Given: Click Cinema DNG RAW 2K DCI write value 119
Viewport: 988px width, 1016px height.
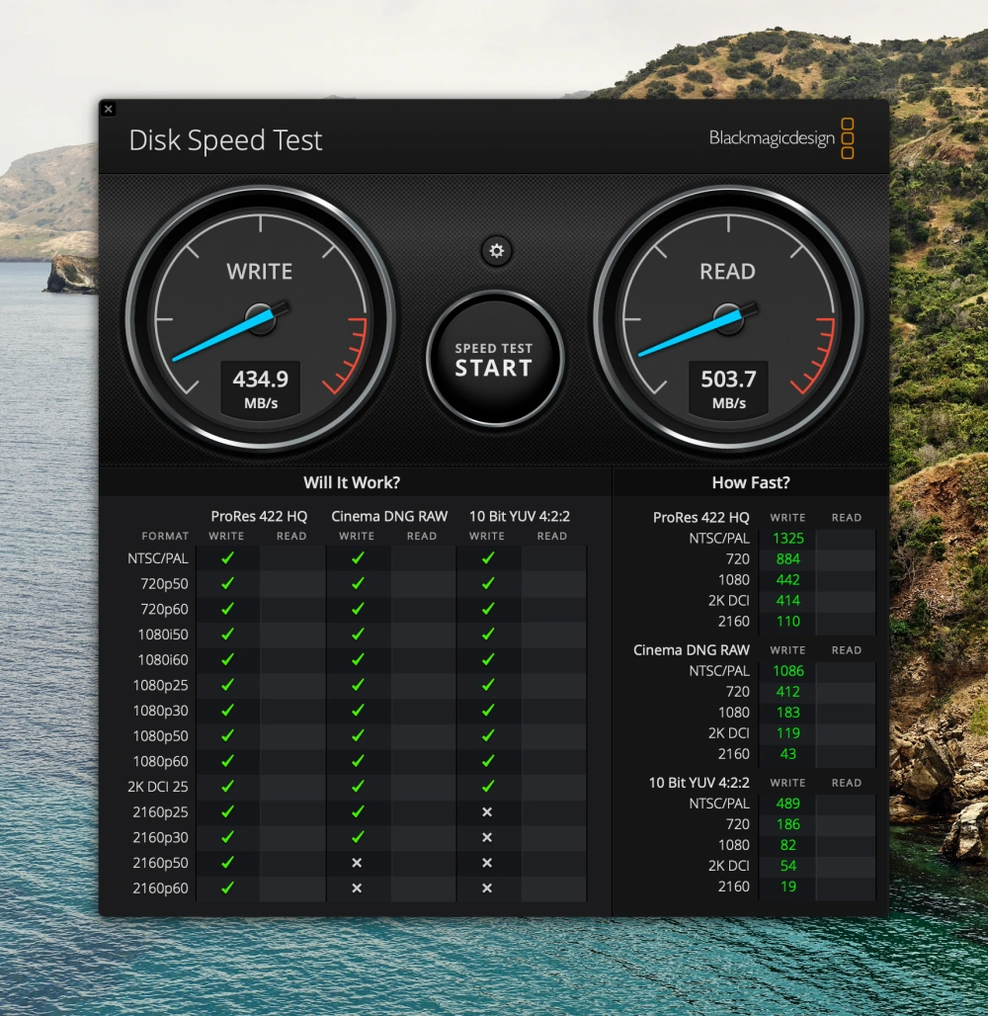Looking at the screenshot, I should pos(787,732).
